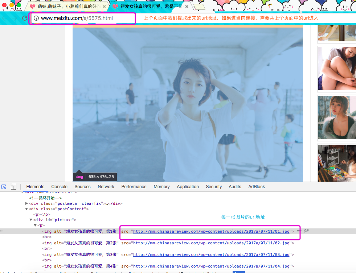This screenshot has width=356, height=273.
Task: Open the 01.jpg image source link
Action: click(x=211, y=231)
